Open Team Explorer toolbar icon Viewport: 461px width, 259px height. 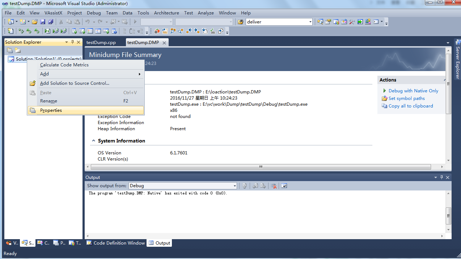point(336,22)
